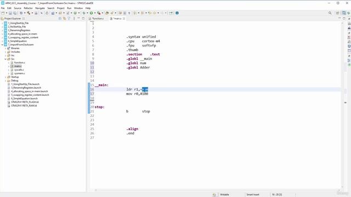This screenshot has height=197, width=351.
Task: Select main.s in the project tree
Action: coord(18,66)
